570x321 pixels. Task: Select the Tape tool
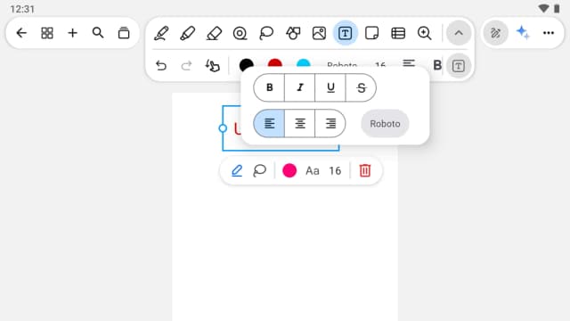click(x=240, y=33)
